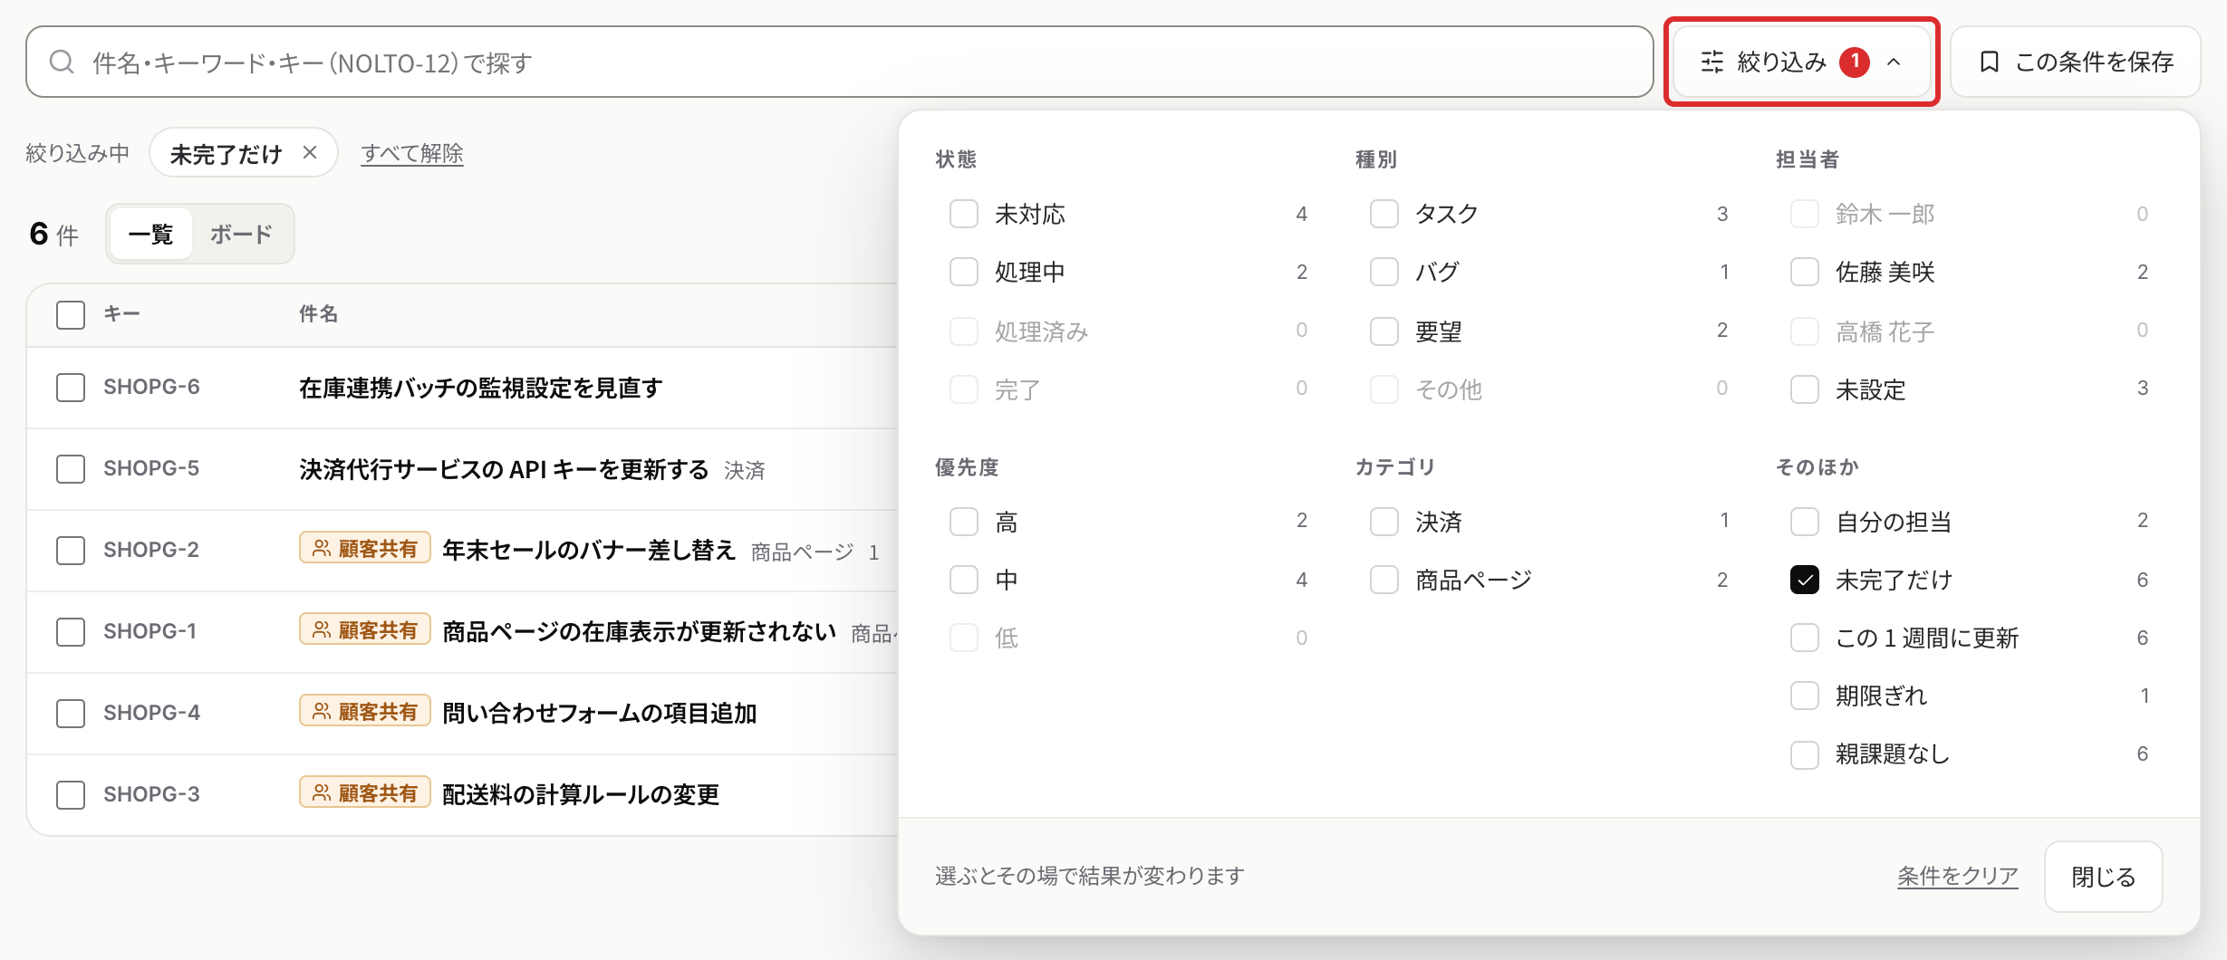Select the 一覧 list view tab
Screen dimensions: 2227x960
pyautogui.click(x=150, y=234)
